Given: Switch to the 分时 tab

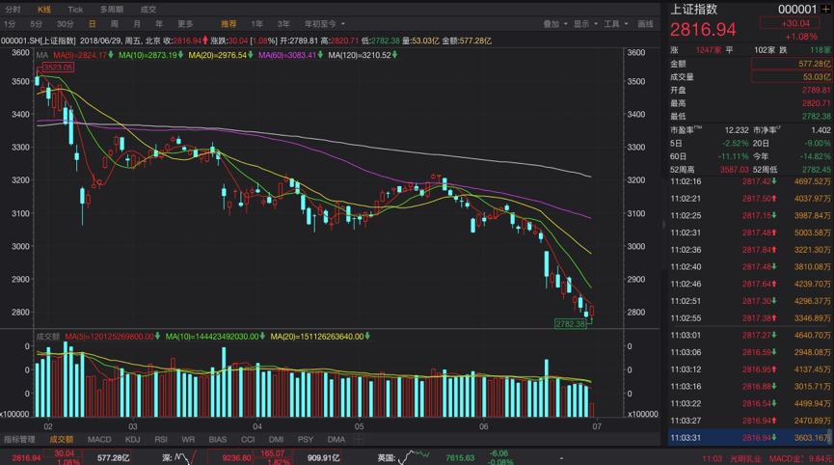Looking at the screenshot, I should click(x=13, y=9).
